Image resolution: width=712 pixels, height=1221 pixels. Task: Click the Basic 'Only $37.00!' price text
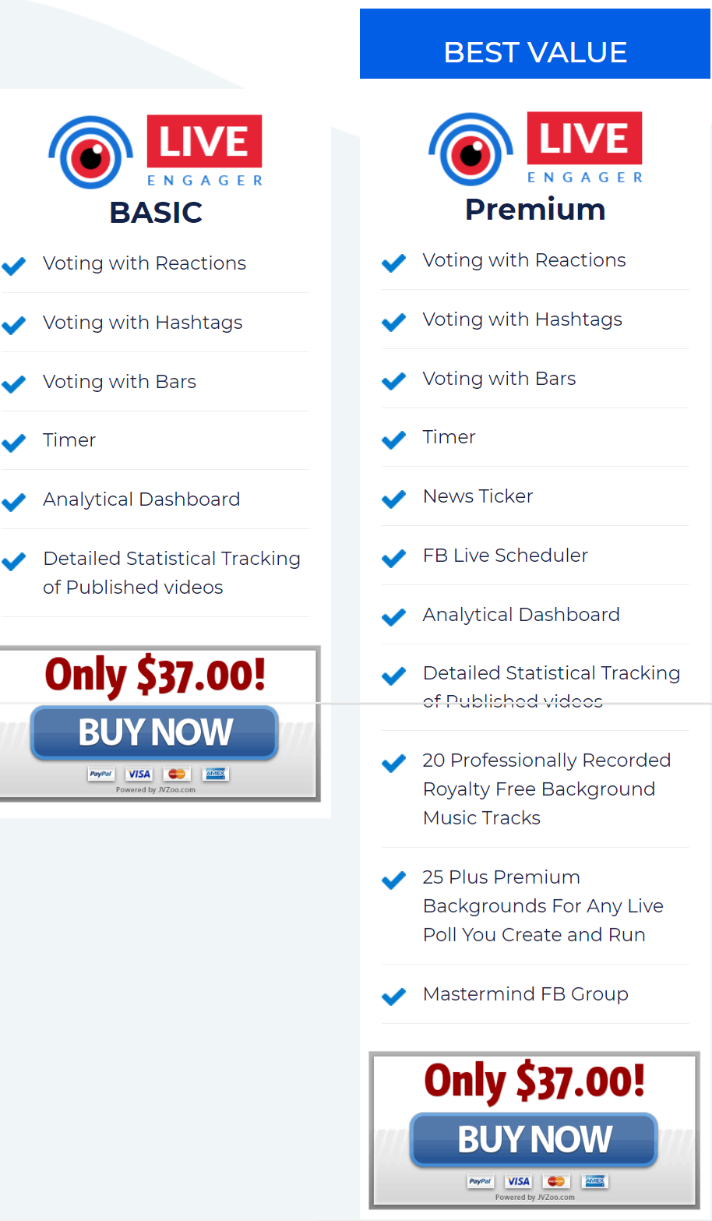(155, 676)
